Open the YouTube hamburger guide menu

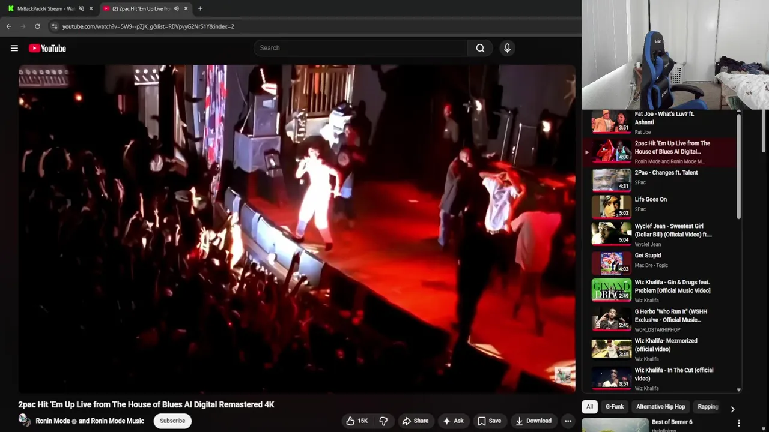(x=14, y=49)
